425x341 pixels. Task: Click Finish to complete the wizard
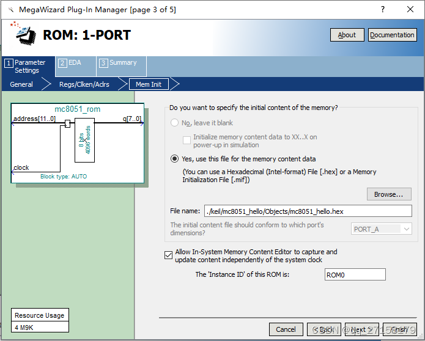point(400,329)
